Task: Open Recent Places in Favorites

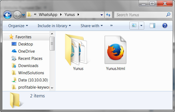Action: click(x=30, y=58)
